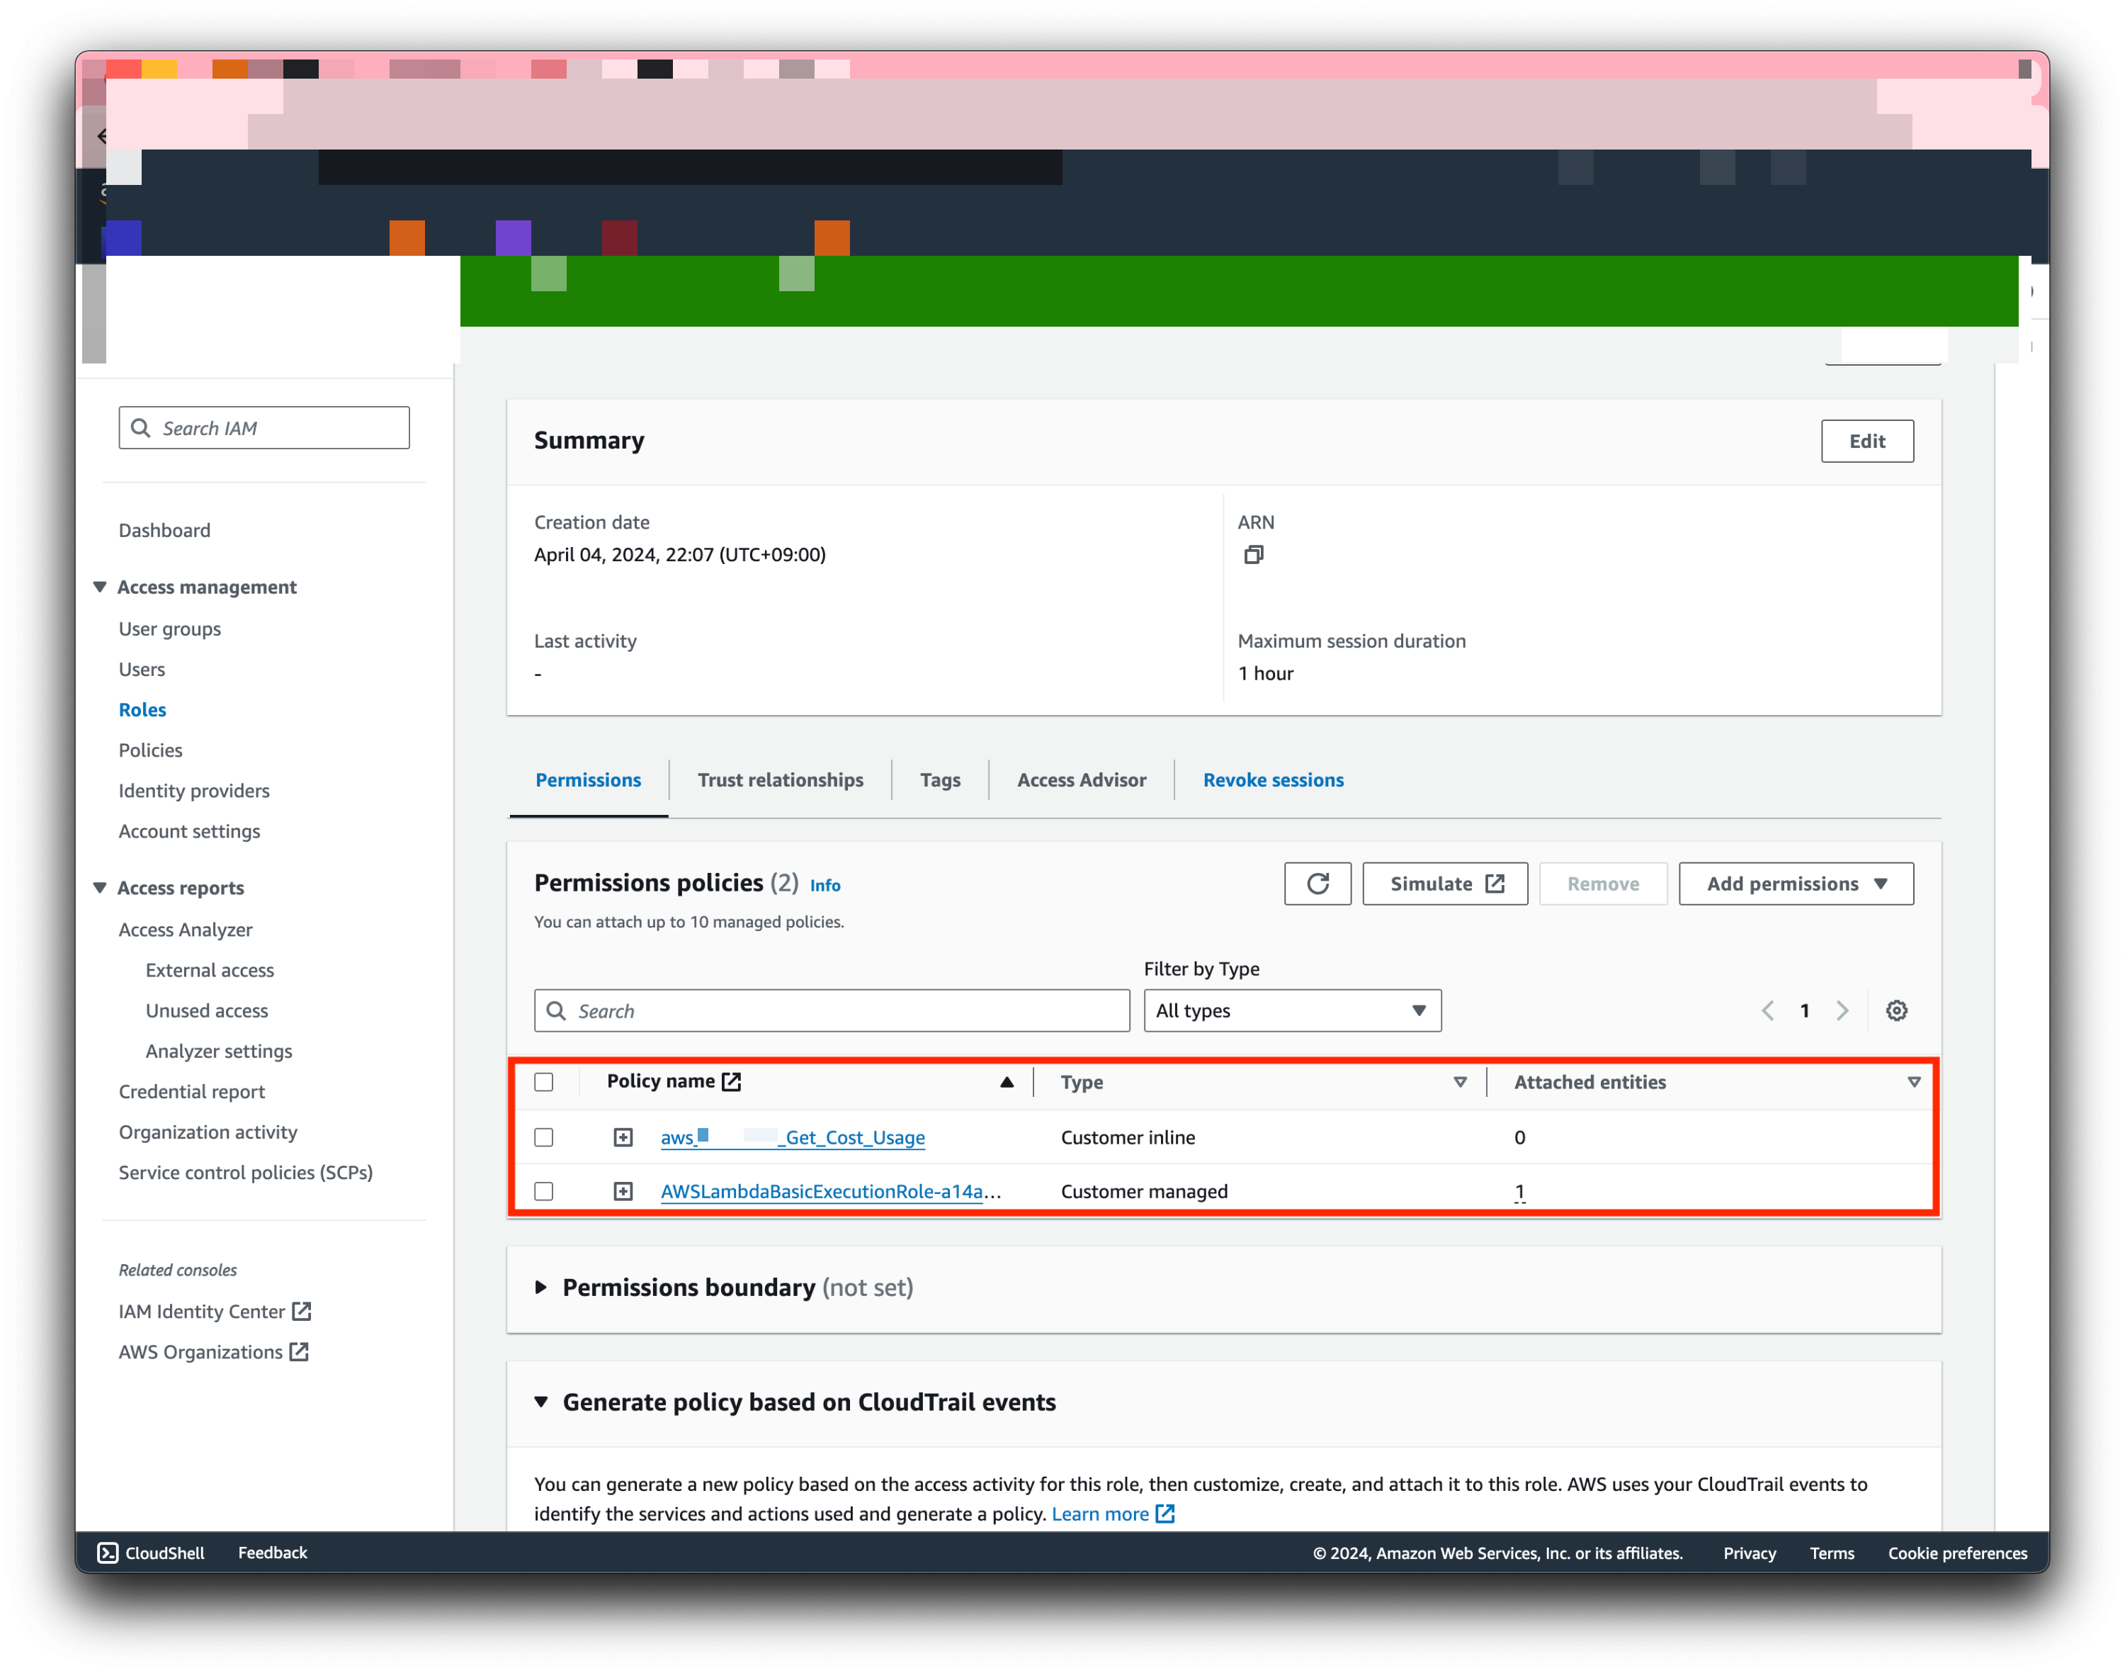The image size is (2125, 1673).
Task: Open the Add permissions dropdown
Action: click(1795, 884)
